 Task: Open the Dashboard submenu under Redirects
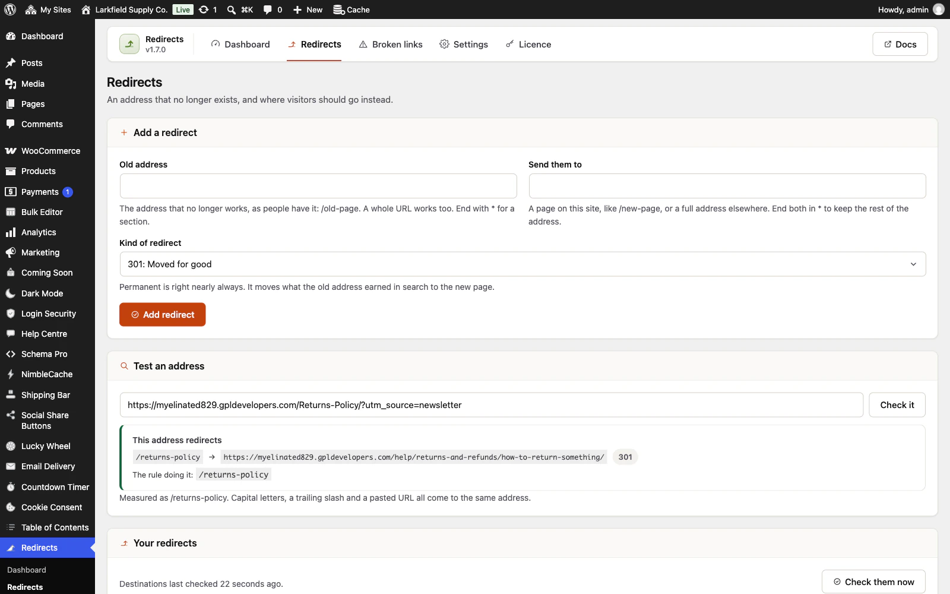point(27,570)
